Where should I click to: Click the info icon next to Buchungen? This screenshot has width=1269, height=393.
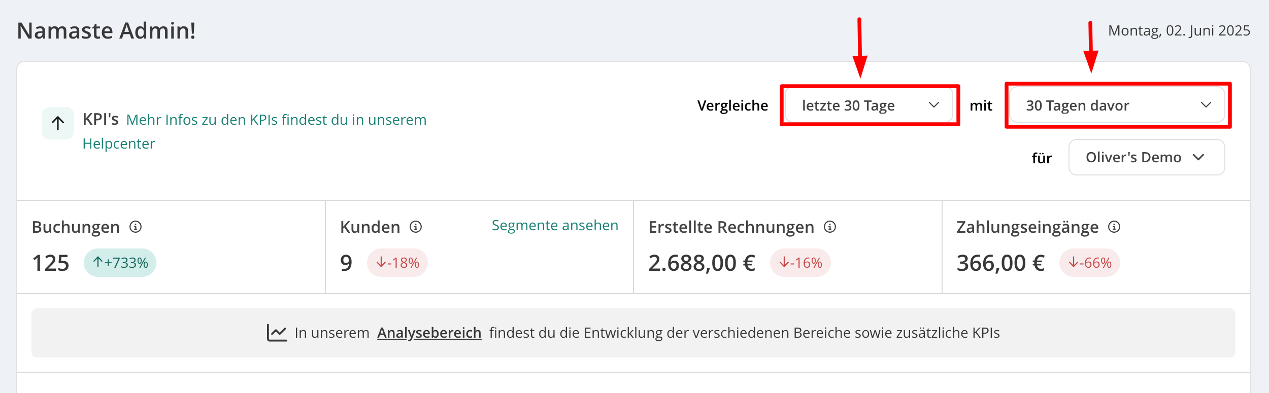[x=136, y=227]
